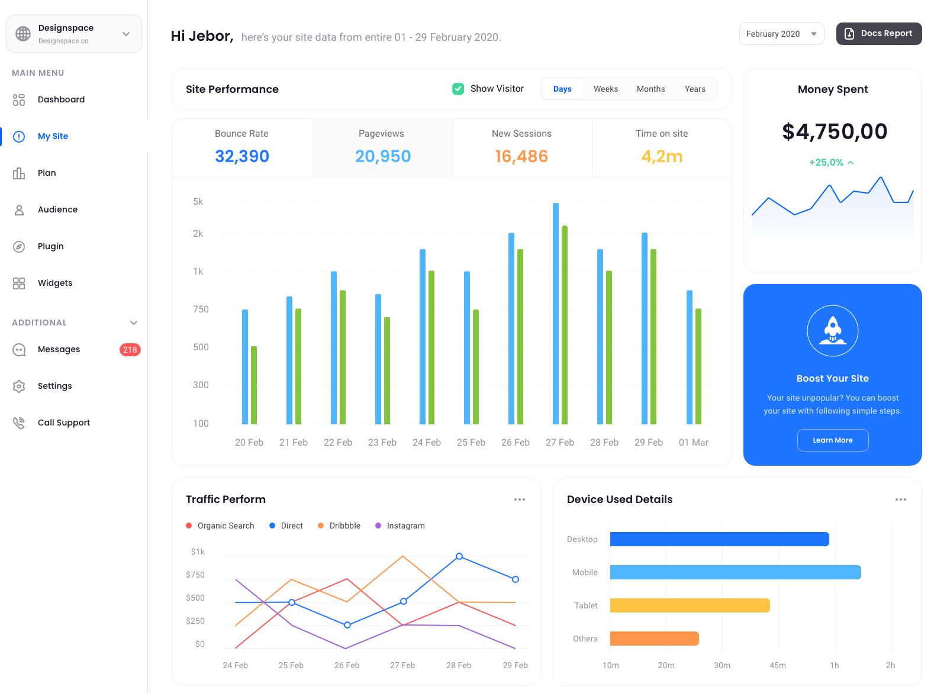Click the Learn More button
This screenshot has height=693, width=947.
833,440
